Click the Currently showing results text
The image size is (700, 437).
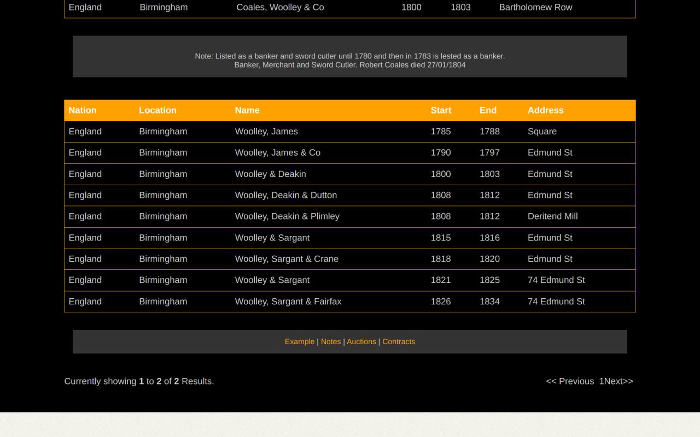pyautogui.click(x=139, y=381)
